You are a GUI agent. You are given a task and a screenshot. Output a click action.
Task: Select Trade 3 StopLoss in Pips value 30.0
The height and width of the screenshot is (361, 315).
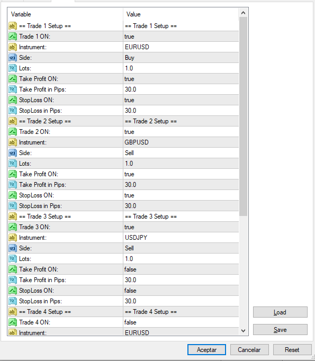click(181, 301)
